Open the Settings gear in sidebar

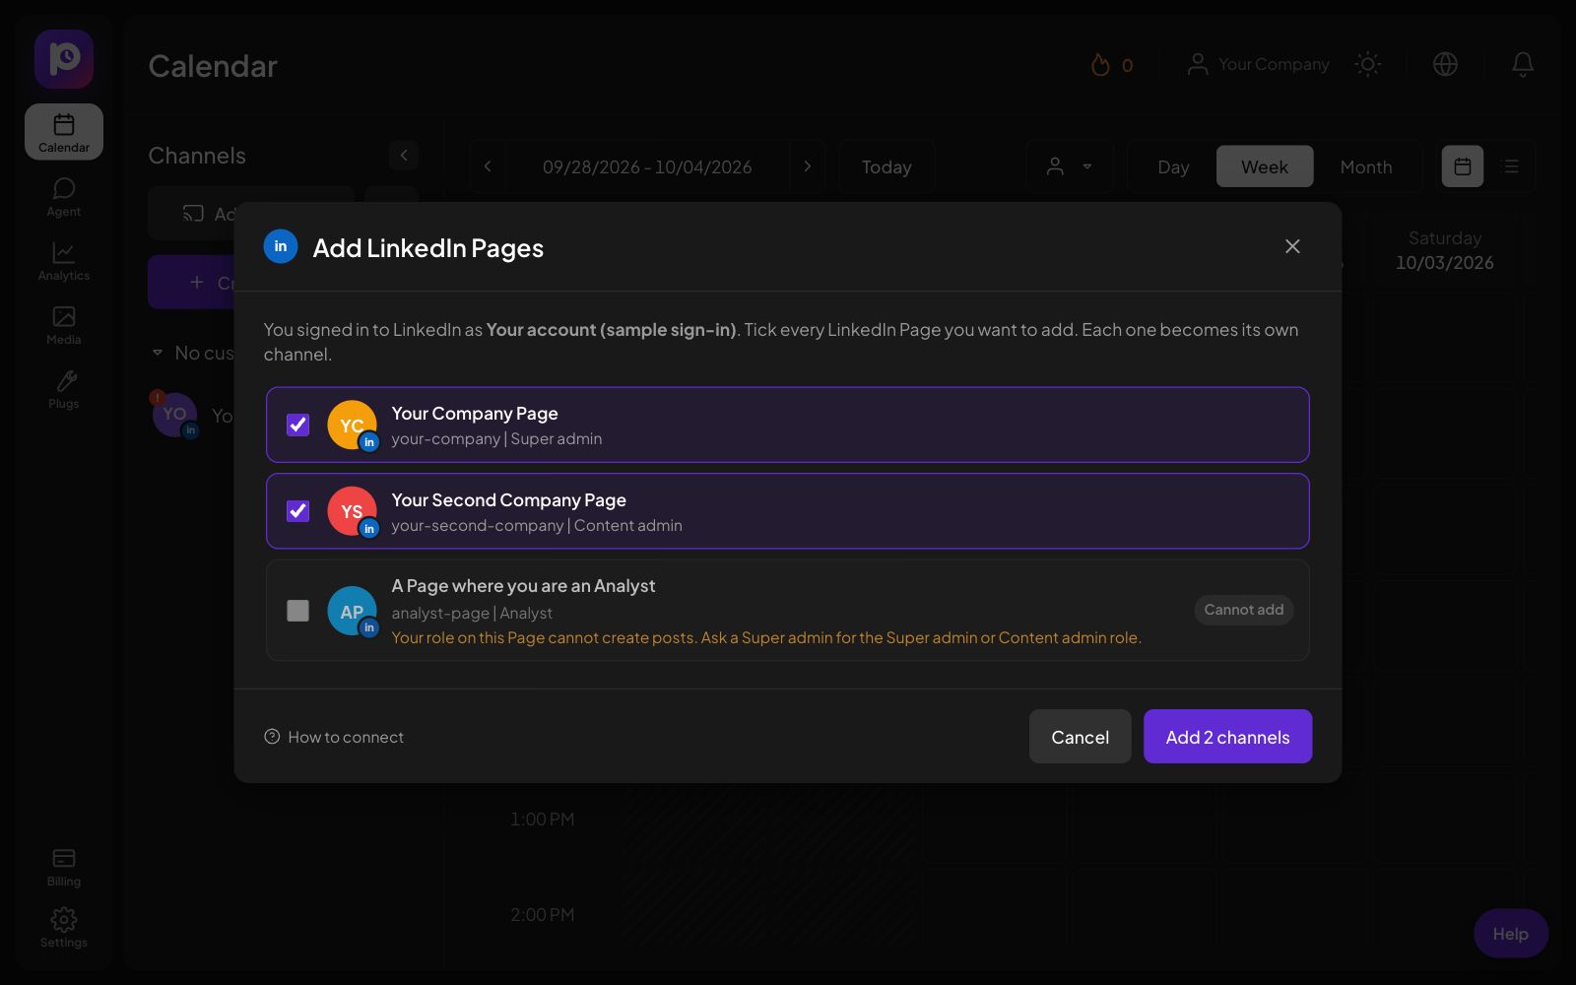coord(64,928)
